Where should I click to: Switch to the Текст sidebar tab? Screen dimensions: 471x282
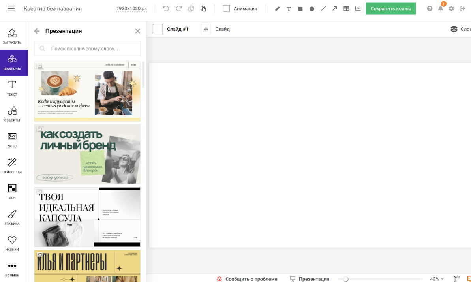(12, 88)
